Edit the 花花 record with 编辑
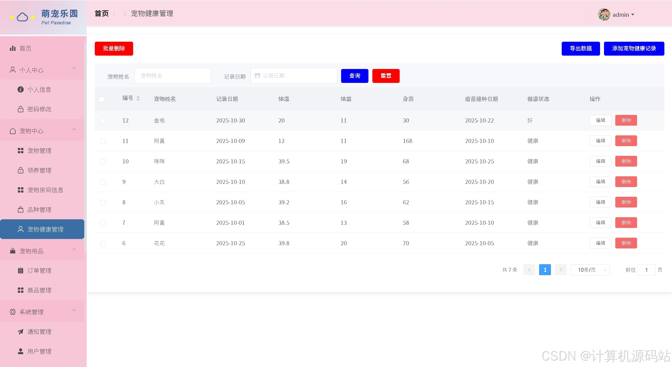Screen dimensions: 672x367 pyautogui.click(x=600, y=243)
